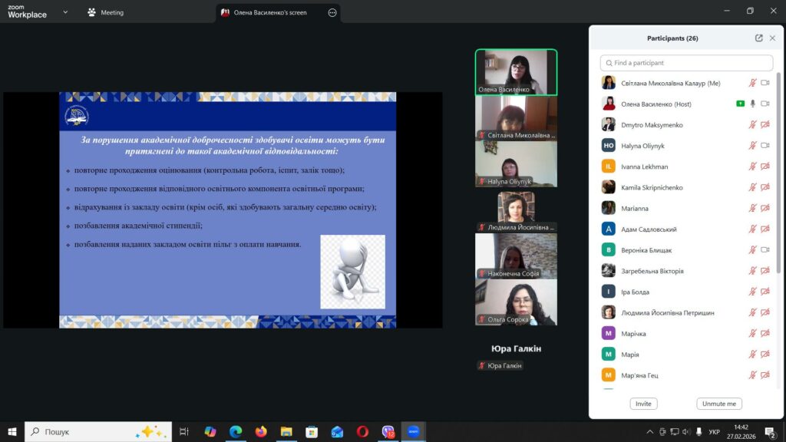Open more options on the shared screen tab

332,12
